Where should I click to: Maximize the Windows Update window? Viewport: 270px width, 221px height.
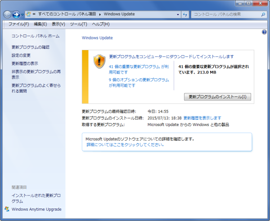pos(249,3)
